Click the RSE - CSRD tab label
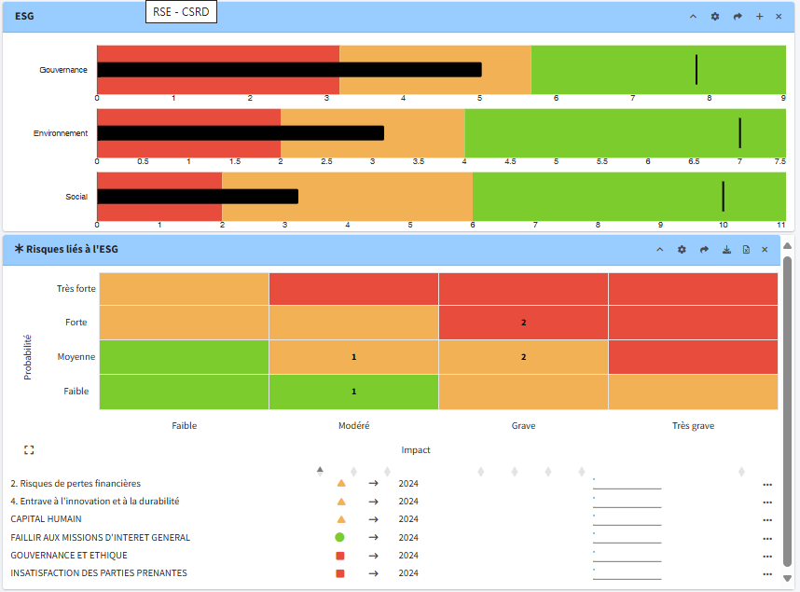The width and height of the screenshot is (800, 592). click(182, 12)
